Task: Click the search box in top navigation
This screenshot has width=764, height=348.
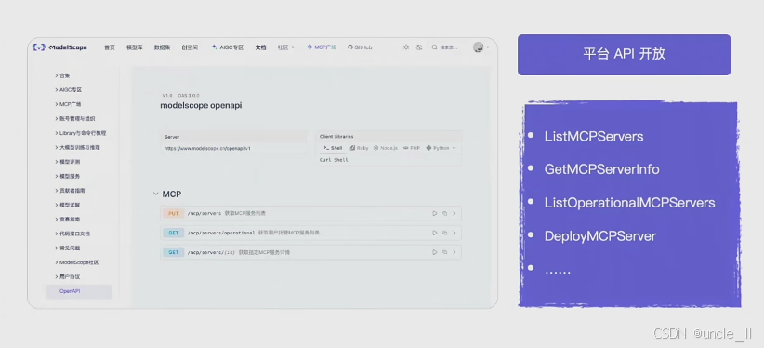Action: tap(445, 47)
